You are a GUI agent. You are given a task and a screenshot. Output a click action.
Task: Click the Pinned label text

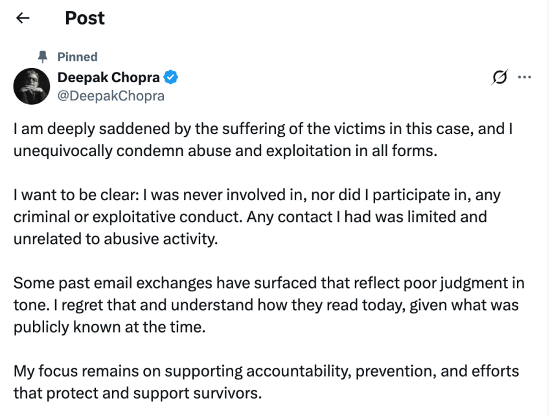tap(77, 57)
